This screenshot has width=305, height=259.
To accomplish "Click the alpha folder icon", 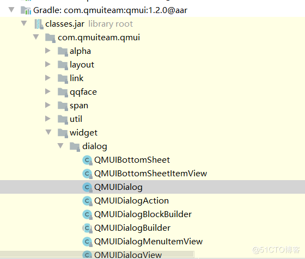I will click(63, 52).
